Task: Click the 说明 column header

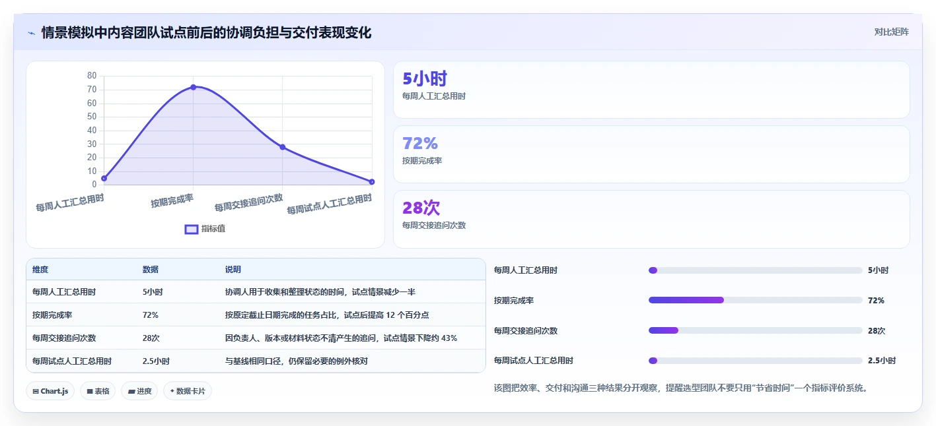Action: tap(233, 270)
